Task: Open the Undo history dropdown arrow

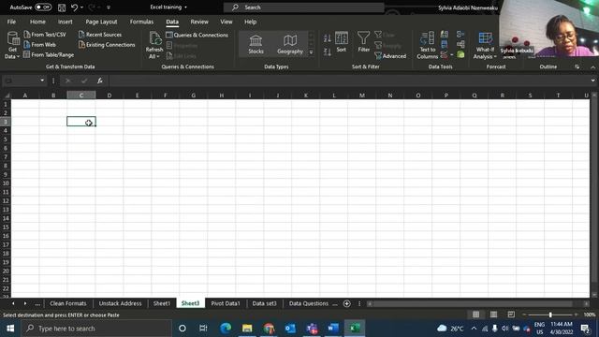Action: [x=81, y=7]
